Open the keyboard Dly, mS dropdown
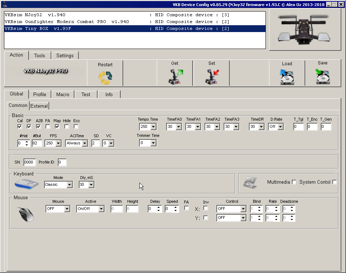346x273 pixels. tap(91, 185)
